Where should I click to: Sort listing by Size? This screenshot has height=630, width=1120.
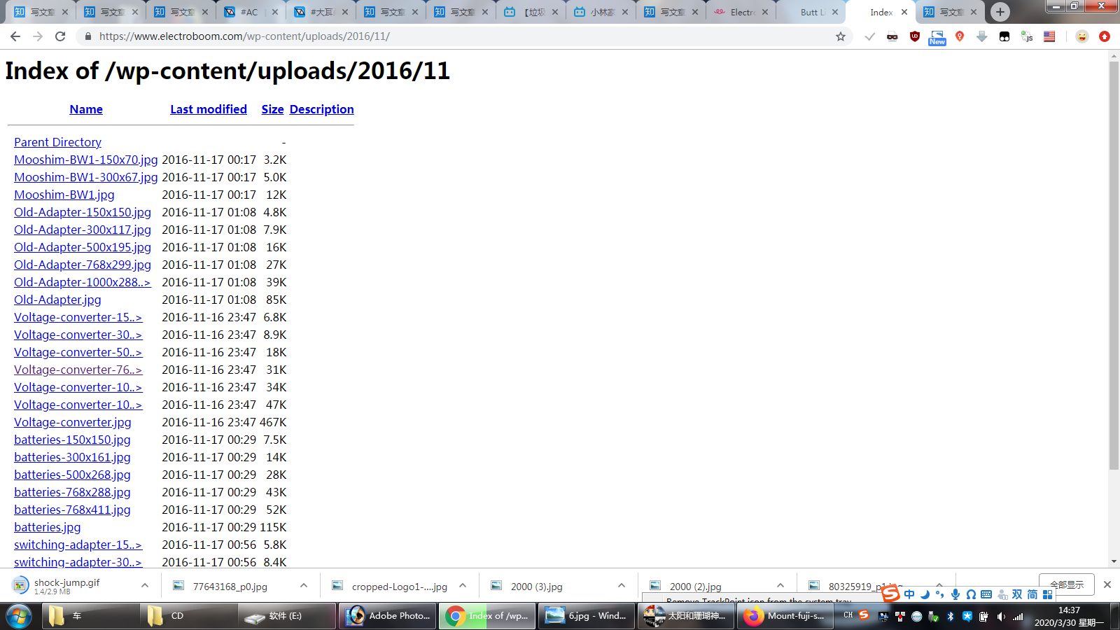click(x=272, y=109)
